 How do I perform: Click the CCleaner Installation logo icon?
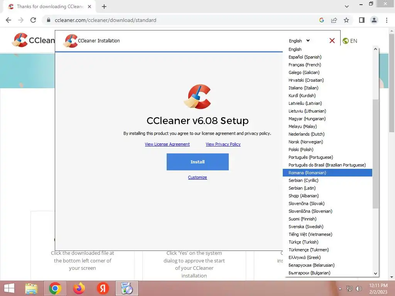71,41
